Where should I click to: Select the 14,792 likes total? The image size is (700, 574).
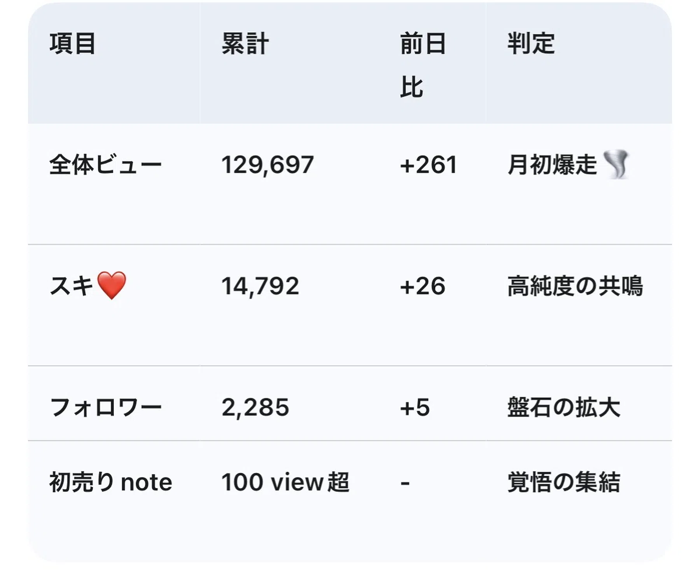tap(260, 286)
